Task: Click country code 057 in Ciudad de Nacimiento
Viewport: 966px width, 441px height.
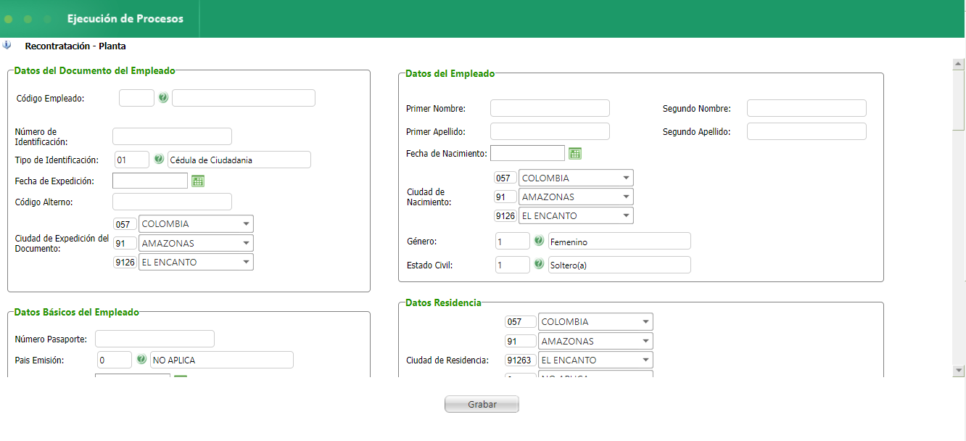Action: [505, 178]
